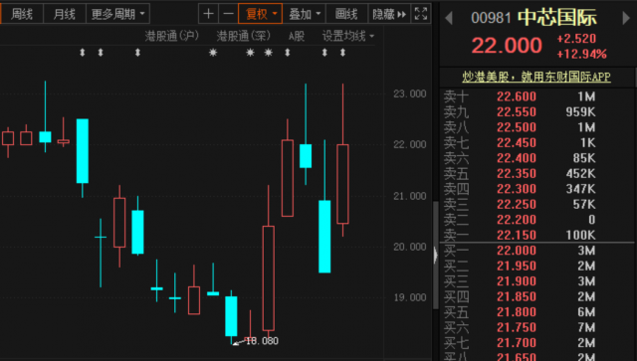Switch to 月线 monthly chart tab

click(65, 14)
